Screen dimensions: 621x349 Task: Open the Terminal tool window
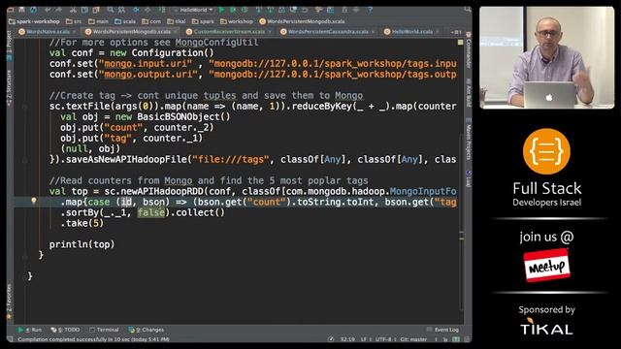(x=104, y=330)
